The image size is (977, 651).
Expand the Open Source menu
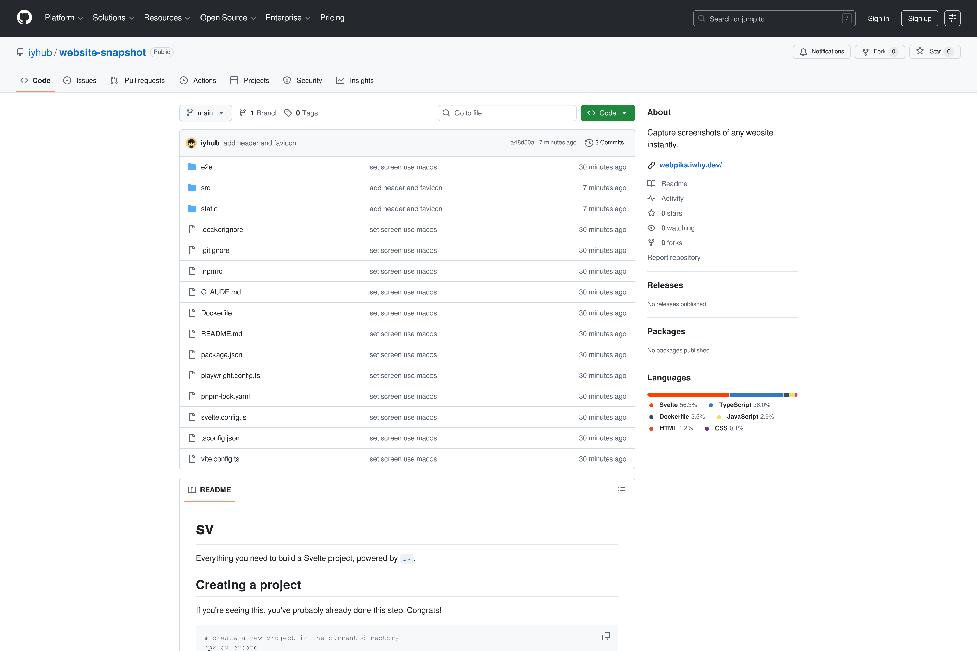pos(228,18)
